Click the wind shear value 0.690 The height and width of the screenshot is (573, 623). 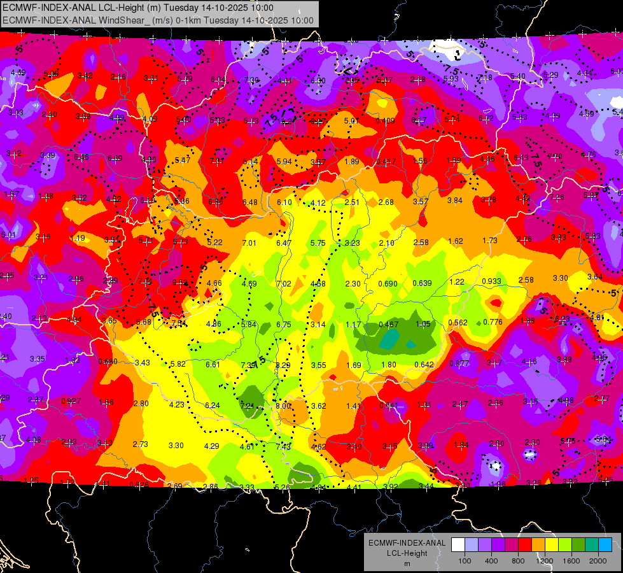pyautogui.click(x=388, y=283)
